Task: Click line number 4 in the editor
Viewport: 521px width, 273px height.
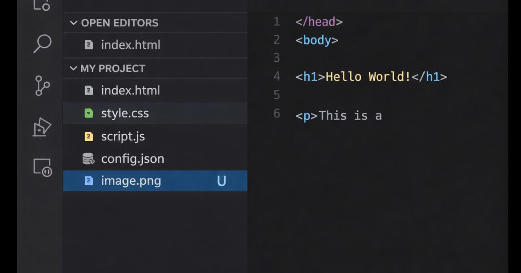Action: pyautogui.click(x=276, y=76)
